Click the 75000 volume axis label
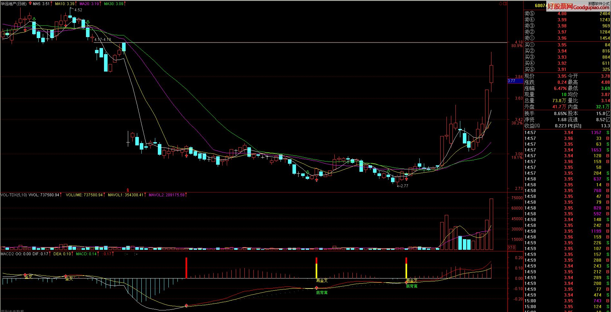This screenshot has height=312, width=611. (x=517, y=198)
